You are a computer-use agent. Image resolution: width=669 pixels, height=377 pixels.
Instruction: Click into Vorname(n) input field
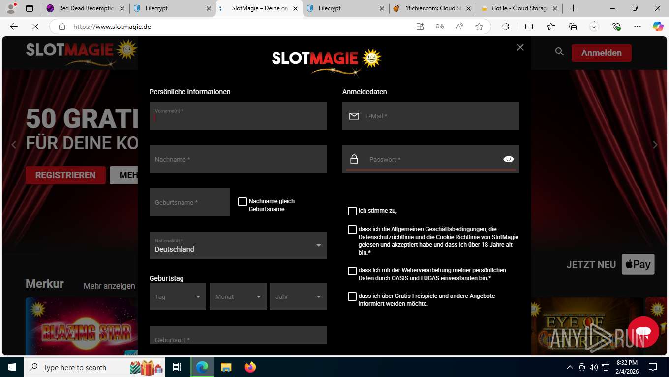pyautogui.click(x=238, y=116)
